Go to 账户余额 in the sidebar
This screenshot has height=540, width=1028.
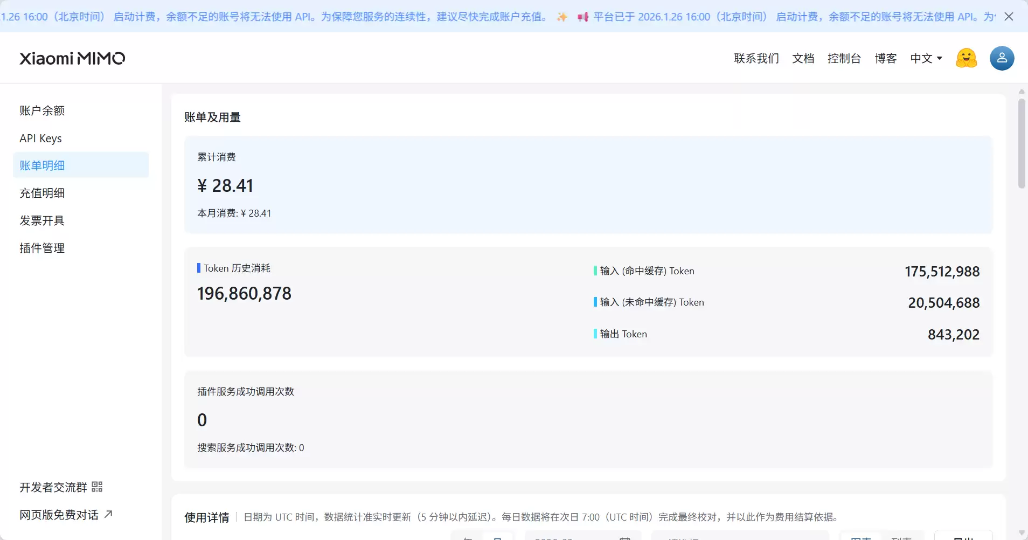pos(42,110)
